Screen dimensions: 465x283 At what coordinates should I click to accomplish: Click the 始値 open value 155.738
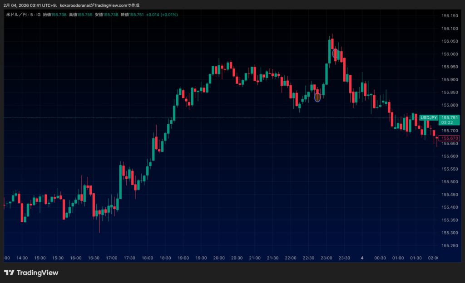(59, 15)
